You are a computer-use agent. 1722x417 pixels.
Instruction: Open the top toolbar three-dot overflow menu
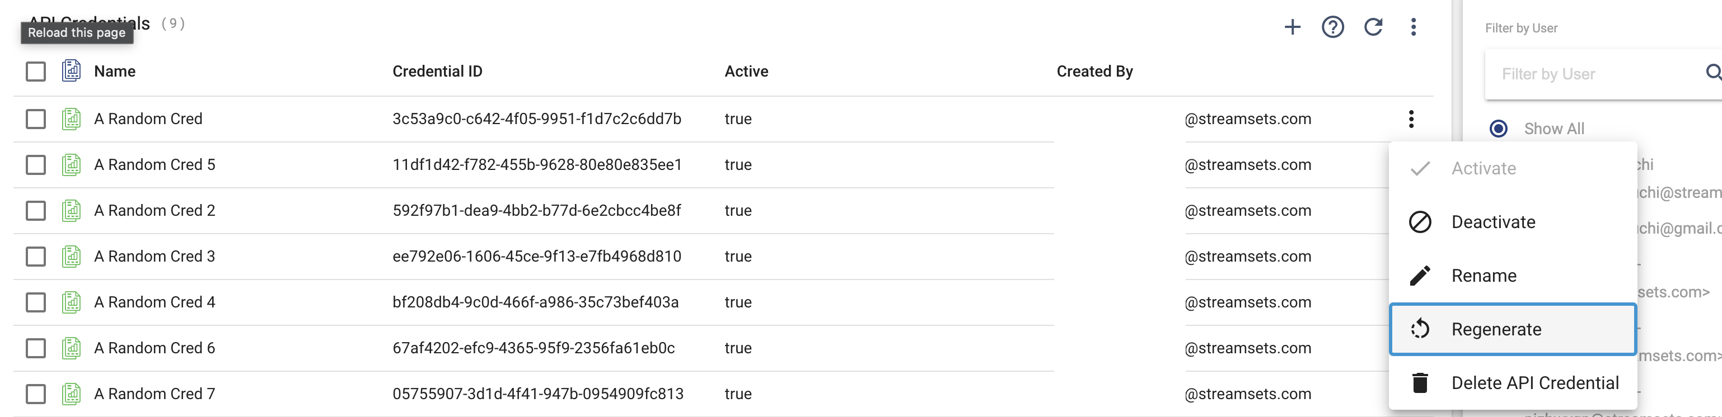coord(1413,27)
